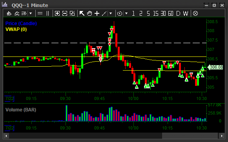The height and width of the screenshot is (142, 228).
Task: Click the white dashed horizontal line
Action: coord(105,43)
